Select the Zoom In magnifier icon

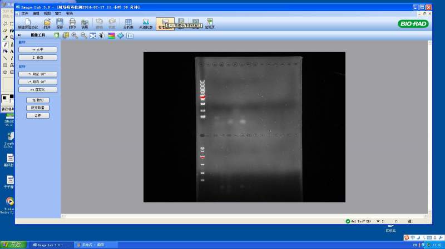(x=75, y=35)
